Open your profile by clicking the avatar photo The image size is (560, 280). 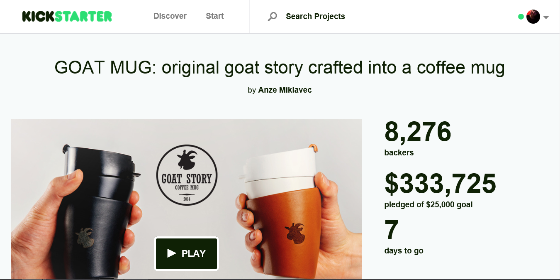533,17
